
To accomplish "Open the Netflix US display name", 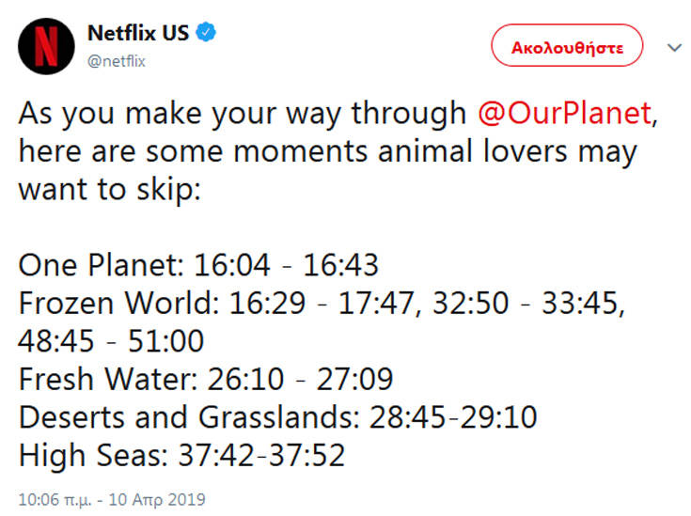I will click(x=138, y=33).
